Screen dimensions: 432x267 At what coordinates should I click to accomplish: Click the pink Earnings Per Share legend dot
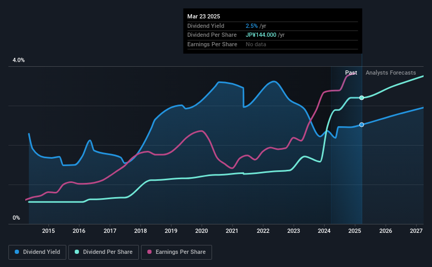(x=149, y=252)
